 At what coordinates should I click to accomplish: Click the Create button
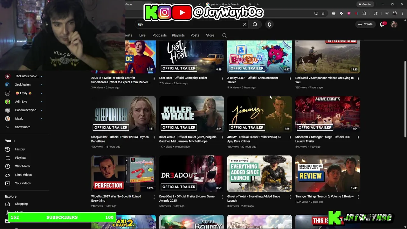click(x=365, y=24)
